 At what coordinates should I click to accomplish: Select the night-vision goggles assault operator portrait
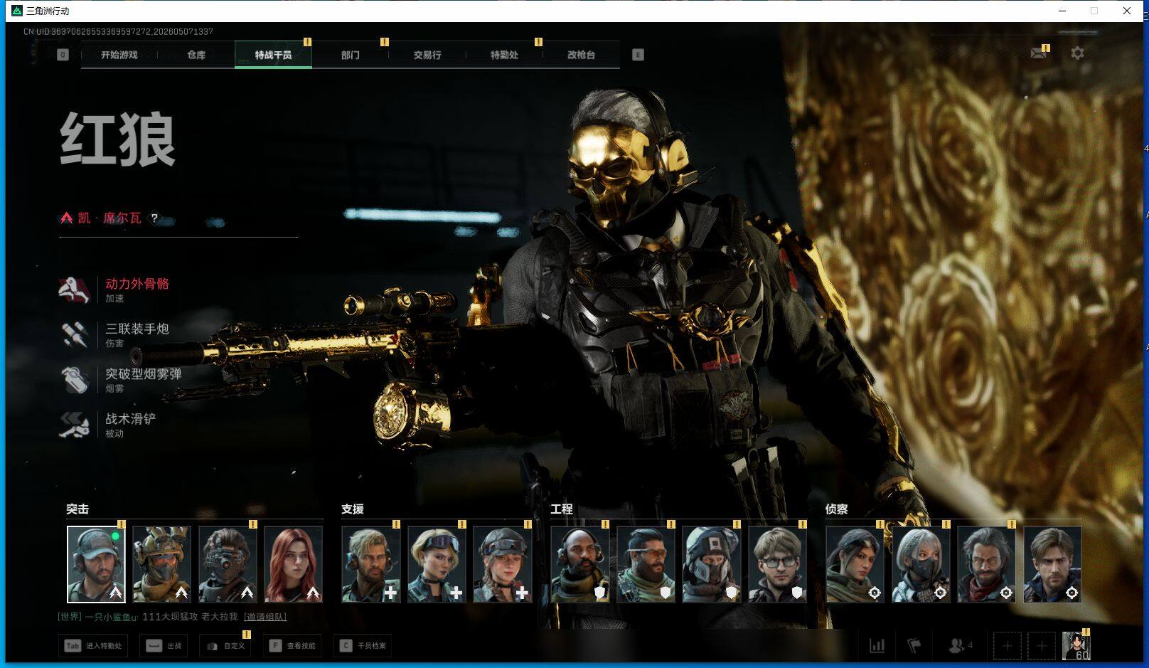pos(228,564)
